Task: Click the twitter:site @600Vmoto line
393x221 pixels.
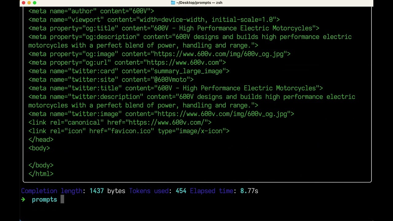Action: click(111, 80)
